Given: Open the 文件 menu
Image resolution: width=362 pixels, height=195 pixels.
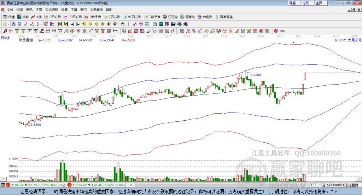Looking at the screenshot, I should coord(10,10).
